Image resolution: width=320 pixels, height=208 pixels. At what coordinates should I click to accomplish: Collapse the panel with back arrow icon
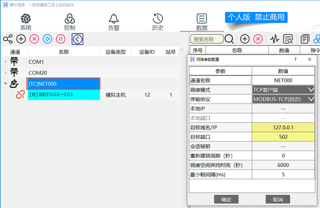point(77,39)
